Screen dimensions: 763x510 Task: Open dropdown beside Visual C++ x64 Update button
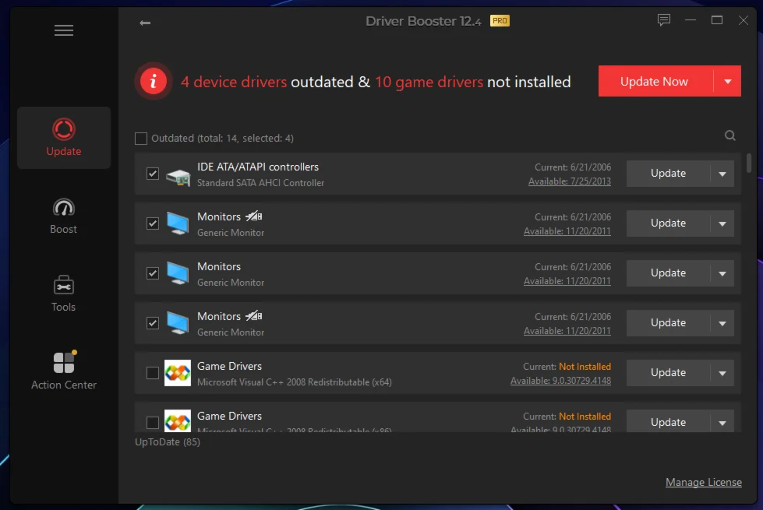pyautogui.click(x=722, y=373)
